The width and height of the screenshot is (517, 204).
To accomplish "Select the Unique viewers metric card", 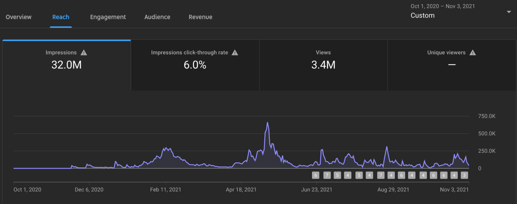I will 452,65.
